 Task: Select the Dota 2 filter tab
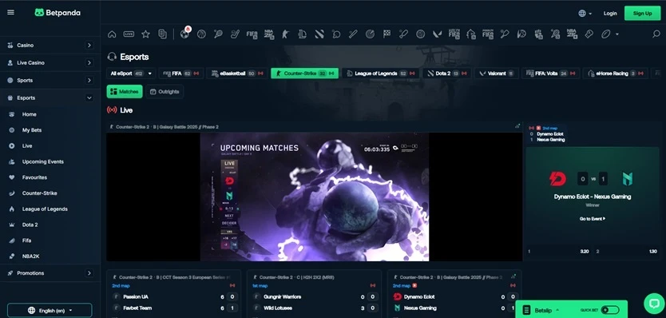[447, 74]
